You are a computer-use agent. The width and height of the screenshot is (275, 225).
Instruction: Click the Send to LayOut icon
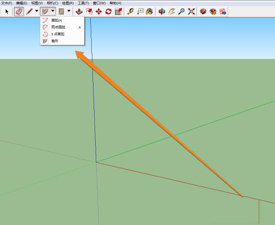point(223,12)
